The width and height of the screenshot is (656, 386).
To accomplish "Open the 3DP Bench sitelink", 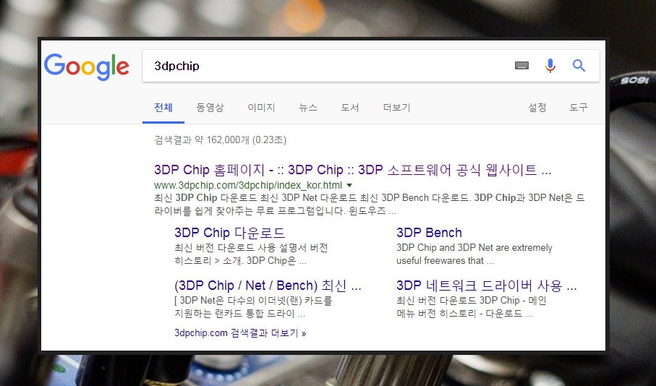I will 429,233.
